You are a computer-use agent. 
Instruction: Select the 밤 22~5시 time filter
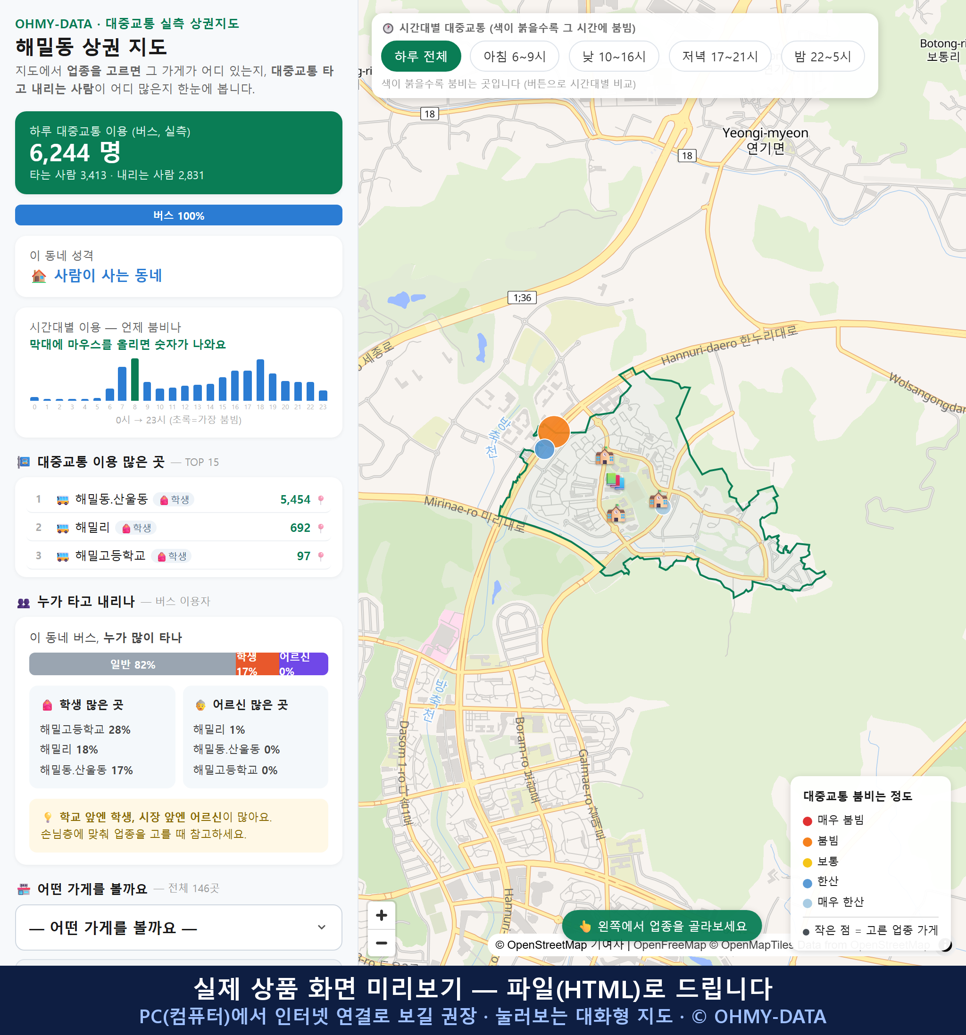tap(823, 56)
